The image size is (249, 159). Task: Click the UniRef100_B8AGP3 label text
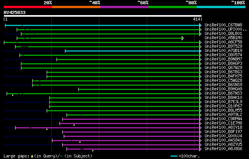(223, 64)
